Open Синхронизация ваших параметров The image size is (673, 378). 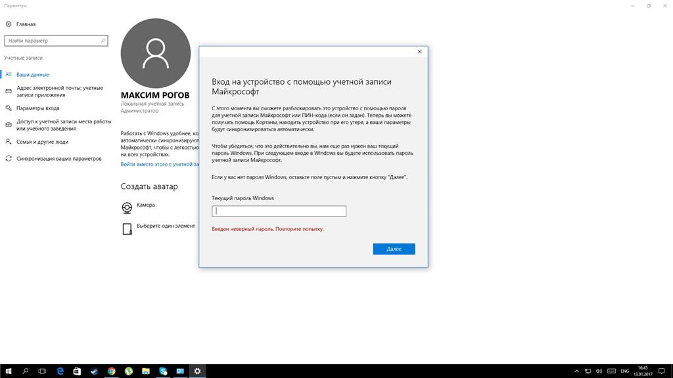pos(58,159)
